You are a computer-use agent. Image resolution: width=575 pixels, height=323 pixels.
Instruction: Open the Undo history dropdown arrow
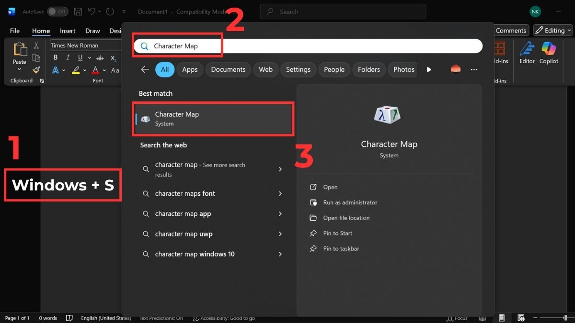[99, 11]
